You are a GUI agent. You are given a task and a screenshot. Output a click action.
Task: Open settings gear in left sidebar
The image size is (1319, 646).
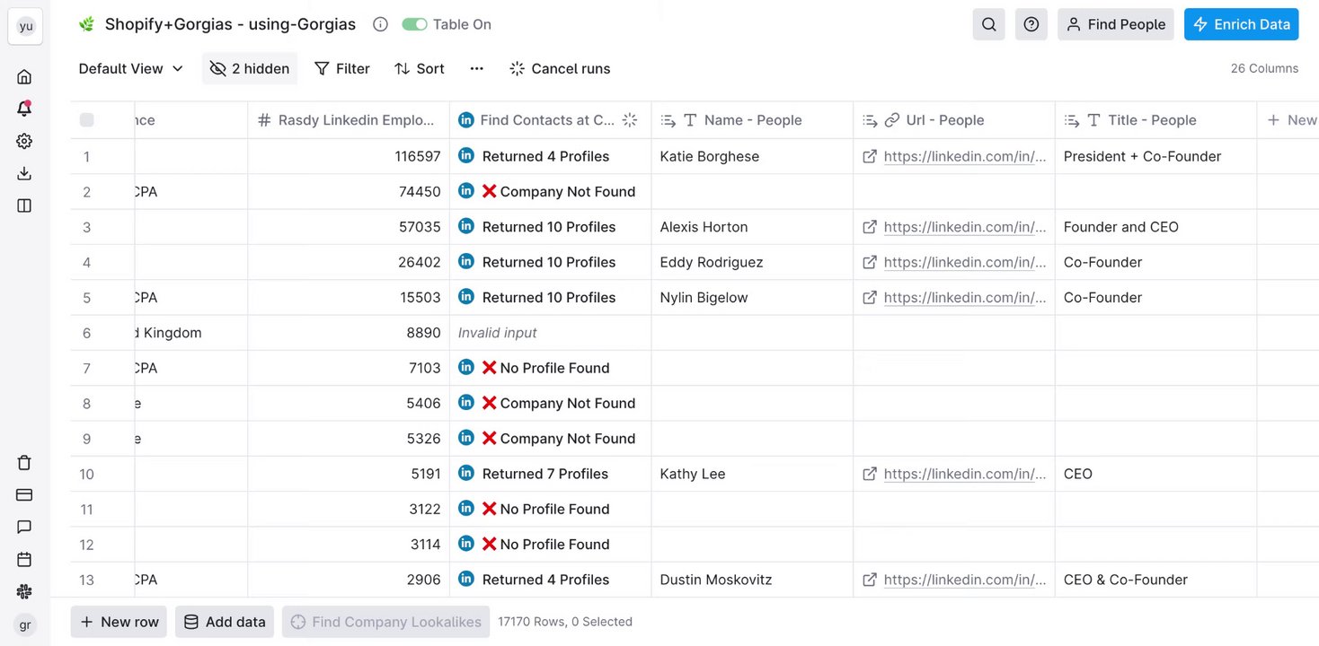pos(24,141)
